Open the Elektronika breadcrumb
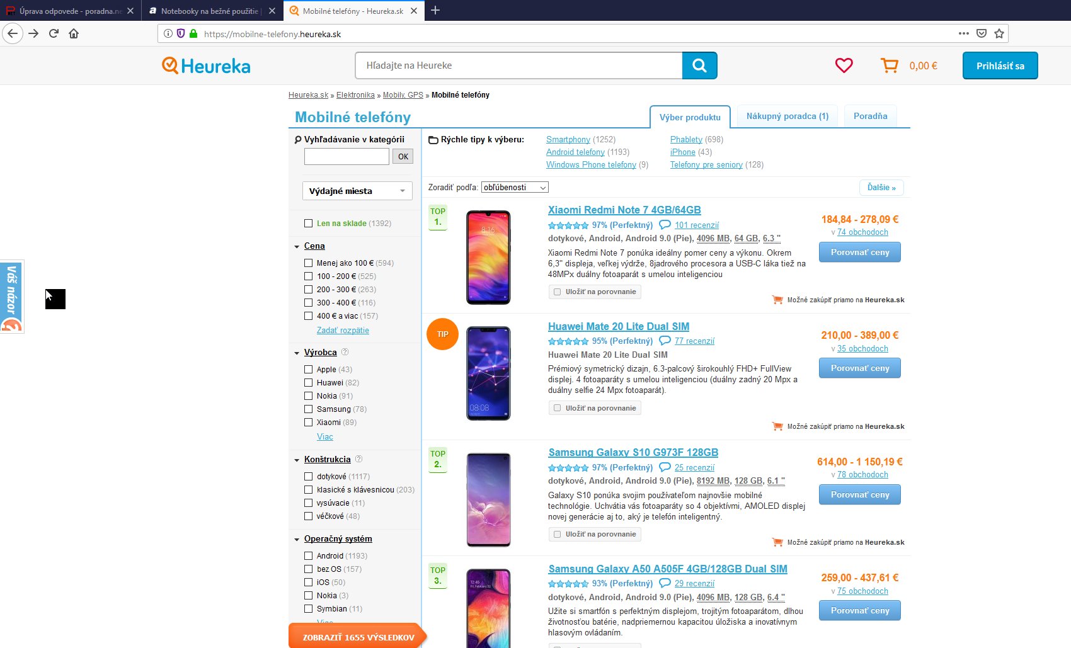Viewport: 1071px width, 648px height. coord(355,95)
